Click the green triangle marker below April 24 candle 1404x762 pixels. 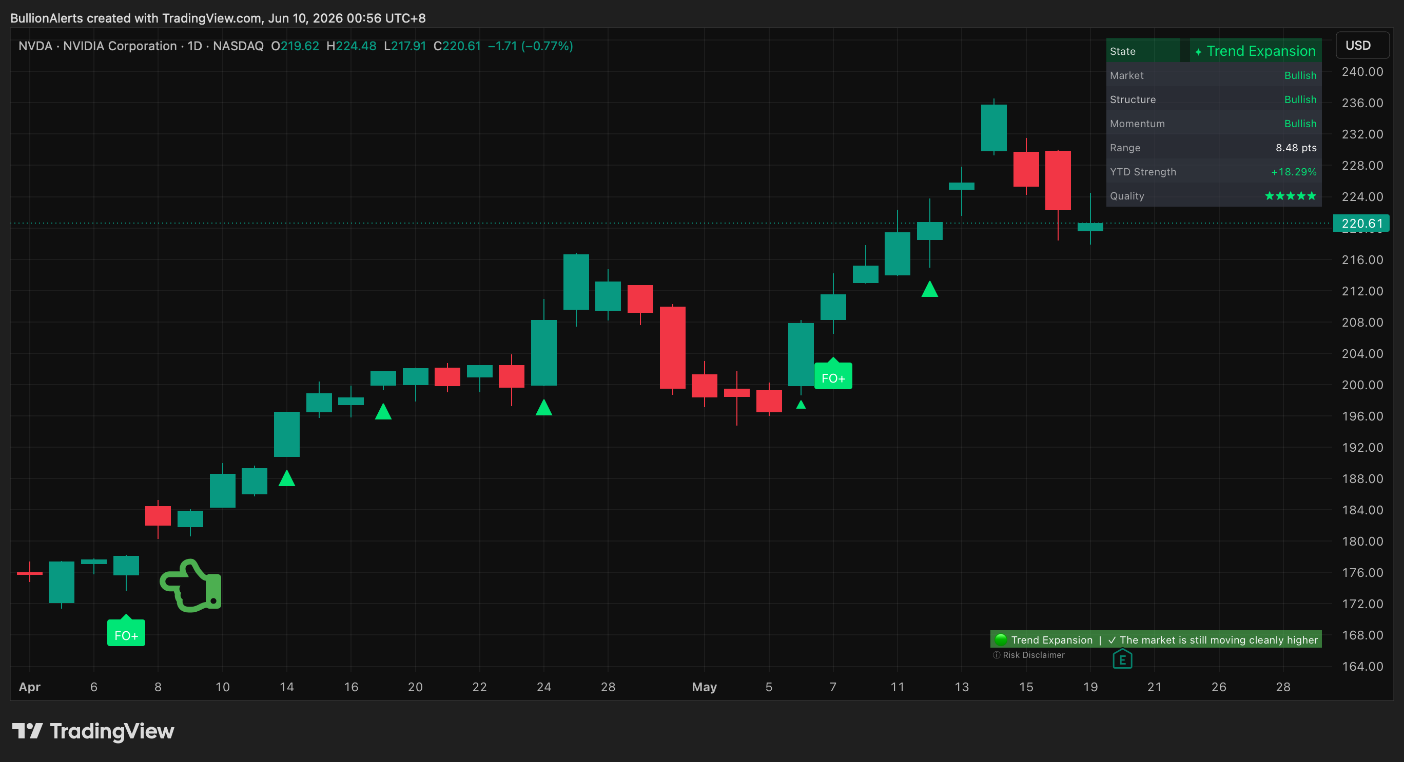pos(543,407)
